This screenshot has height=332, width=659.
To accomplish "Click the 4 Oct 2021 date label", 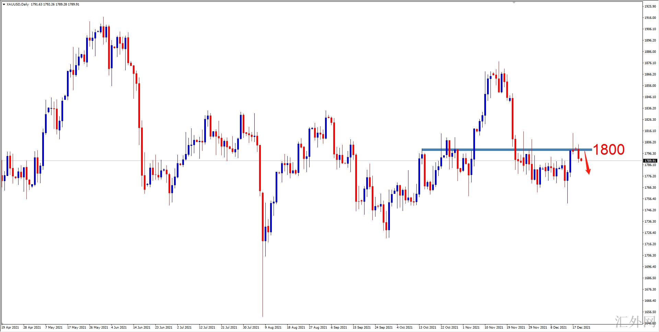I will [x=405, y=328].
